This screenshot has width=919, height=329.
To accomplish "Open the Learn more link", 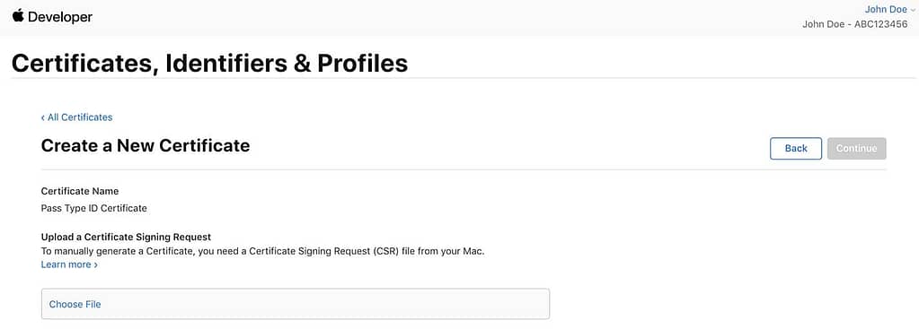I will coord(66,264).
